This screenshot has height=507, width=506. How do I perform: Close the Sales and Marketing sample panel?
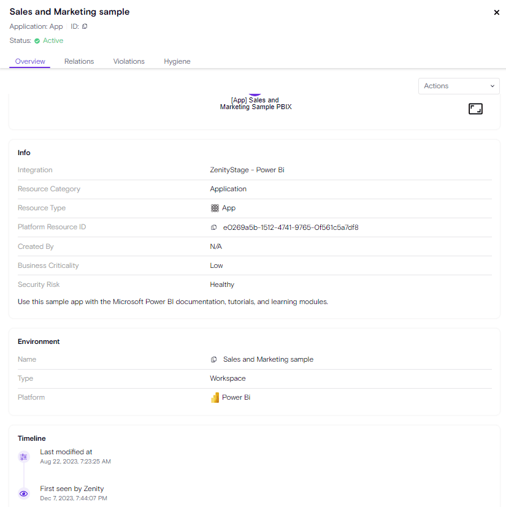tap(496, 13)
